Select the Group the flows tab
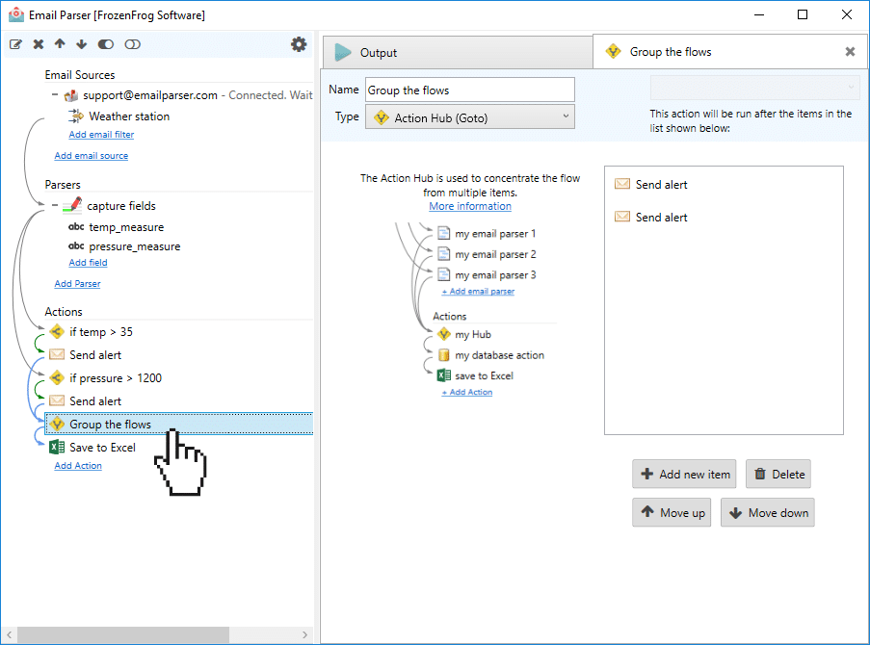This screenshot has height=645, width=870. tap(671, 52)
